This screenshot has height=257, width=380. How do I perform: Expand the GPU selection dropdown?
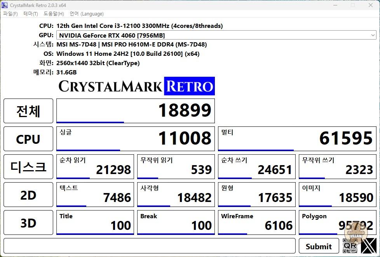pos(373,35)
